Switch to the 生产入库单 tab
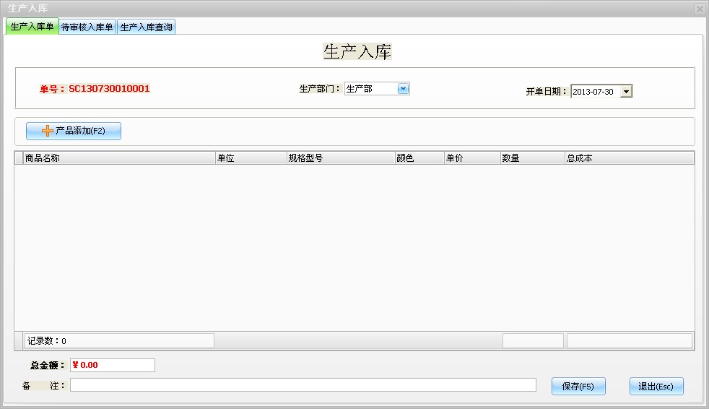 (x=32, y=27)
